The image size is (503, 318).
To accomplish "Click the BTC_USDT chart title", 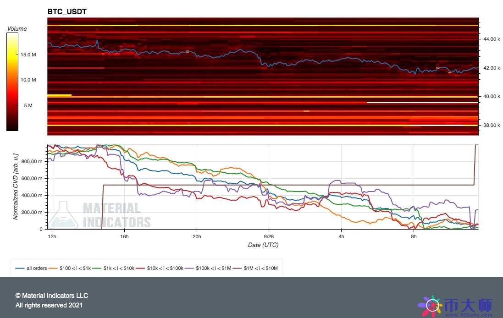I will [67, 11].
